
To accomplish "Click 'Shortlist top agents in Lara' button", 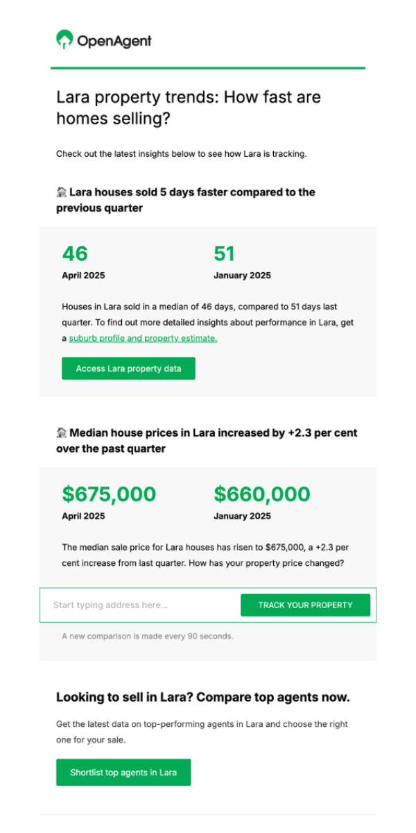I will 123,772.
